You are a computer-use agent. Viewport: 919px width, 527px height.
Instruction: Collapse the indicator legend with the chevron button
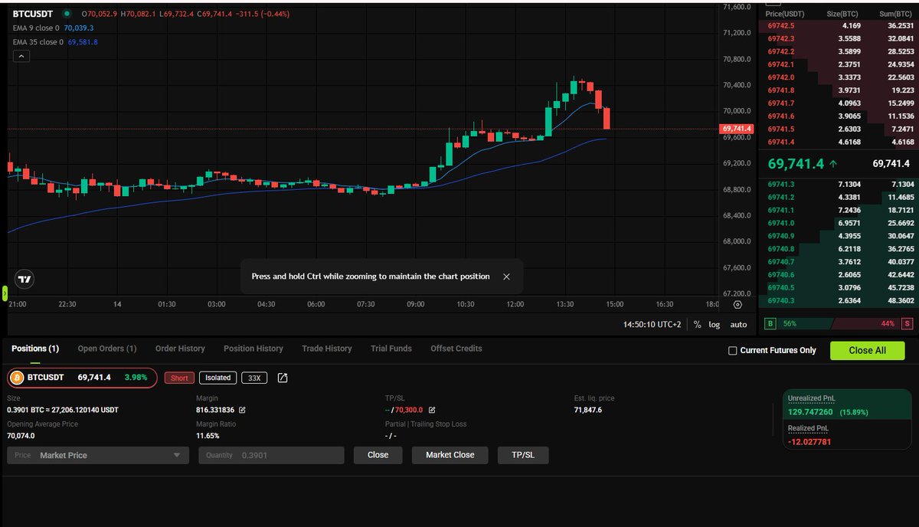click(21, 56)
